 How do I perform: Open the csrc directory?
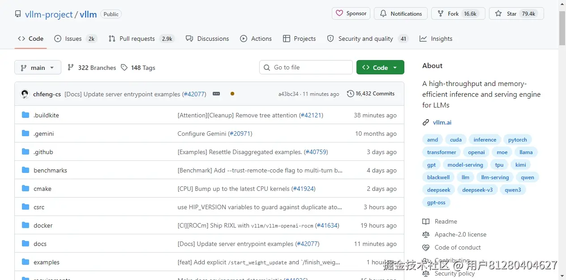tap(39, 207)
